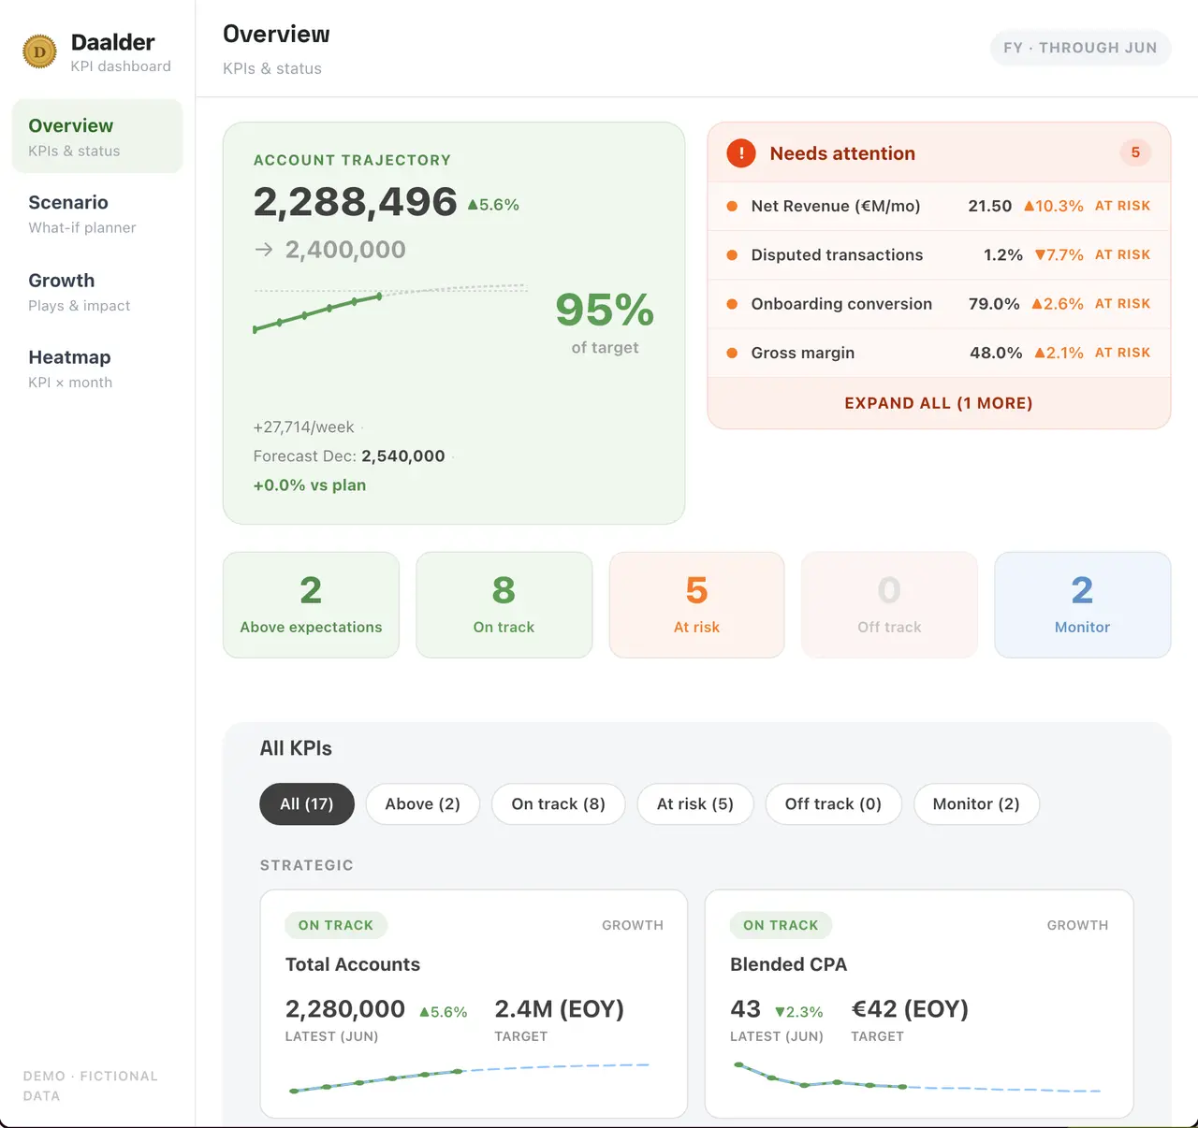Open the Onboarding conversion row
Screen dimensions: 1198x1128
click(939, 304)
